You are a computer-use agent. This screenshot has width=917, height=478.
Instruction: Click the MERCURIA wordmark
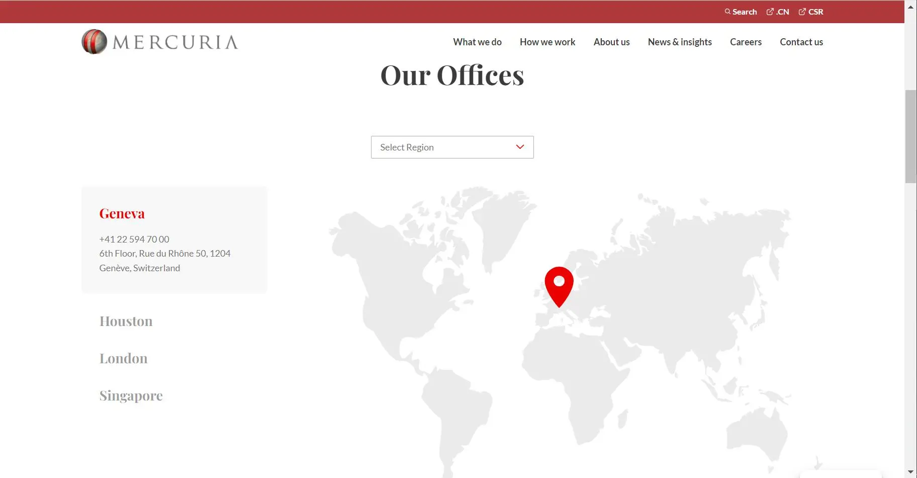point(175,42)
